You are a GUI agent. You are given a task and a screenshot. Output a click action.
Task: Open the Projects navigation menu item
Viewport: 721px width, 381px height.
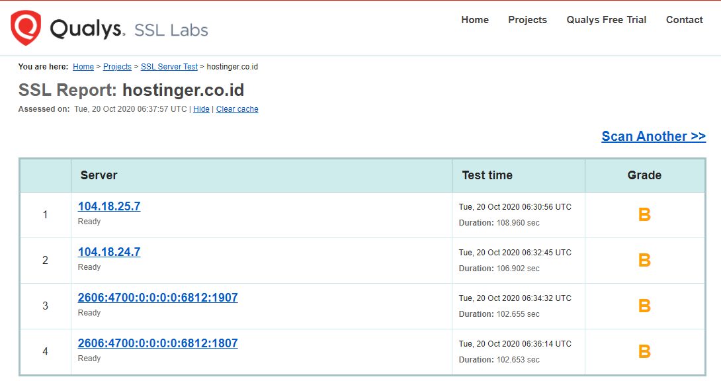click(527, 20)
